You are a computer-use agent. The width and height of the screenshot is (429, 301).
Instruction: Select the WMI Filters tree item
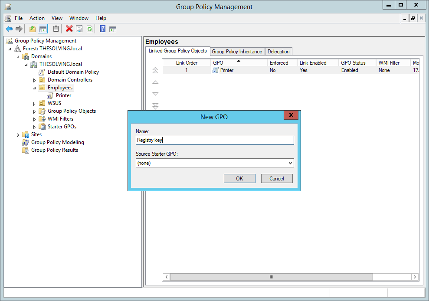(x=60, y=118)
